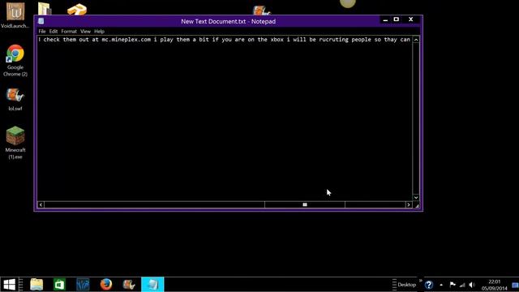Open the network signal tray icon
Image resolution: width=519 pixels, height=292 pixels.
tap(462, 285)
